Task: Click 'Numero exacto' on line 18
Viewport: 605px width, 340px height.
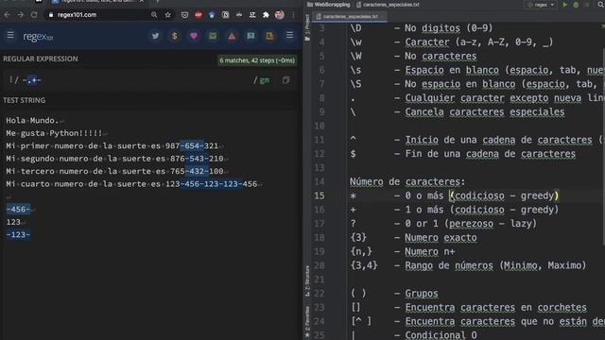Action: coord(441,237)
